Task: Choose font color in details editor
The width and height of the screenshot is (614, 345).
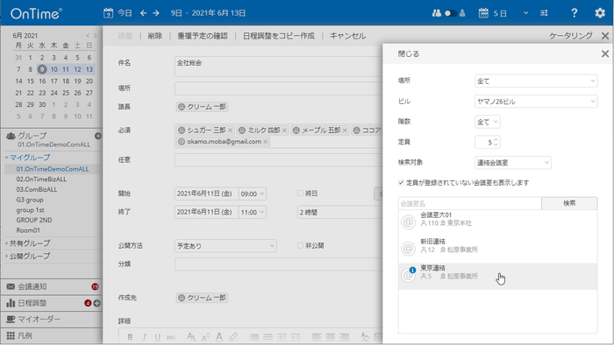Action: click(219, 336)
